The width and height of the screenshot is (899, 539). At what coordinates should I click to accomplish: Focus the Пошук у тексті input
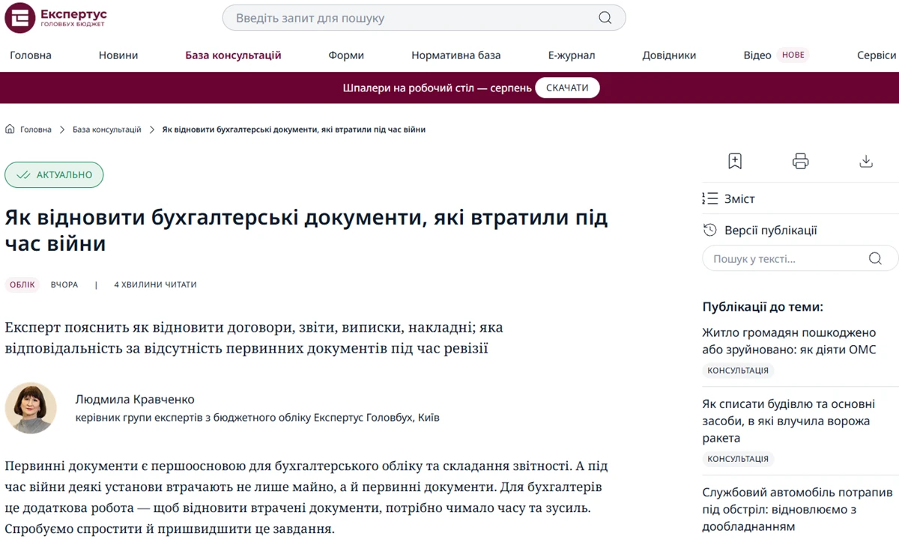pos(800,259)
